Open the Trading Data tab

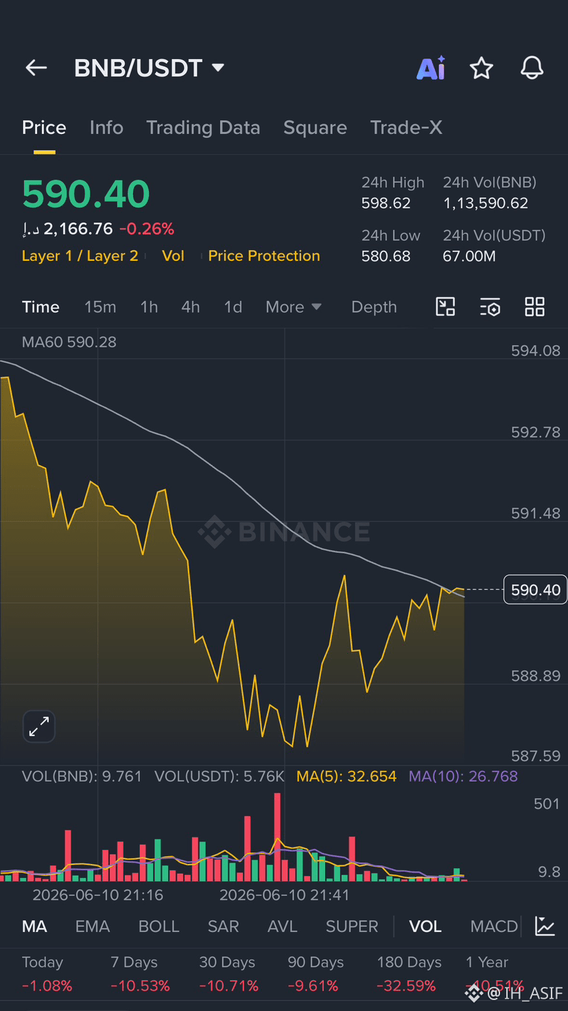point(203,128)
